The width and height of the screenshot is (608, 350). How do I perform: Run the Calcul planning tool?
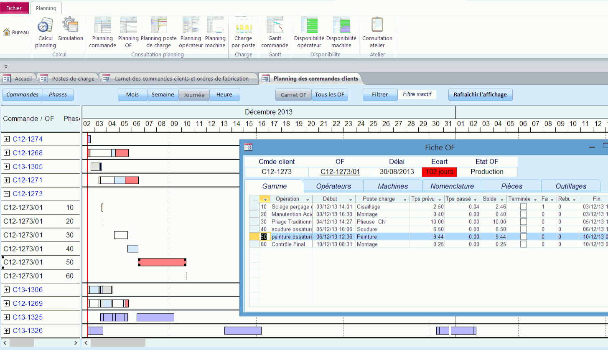[45, 31]
